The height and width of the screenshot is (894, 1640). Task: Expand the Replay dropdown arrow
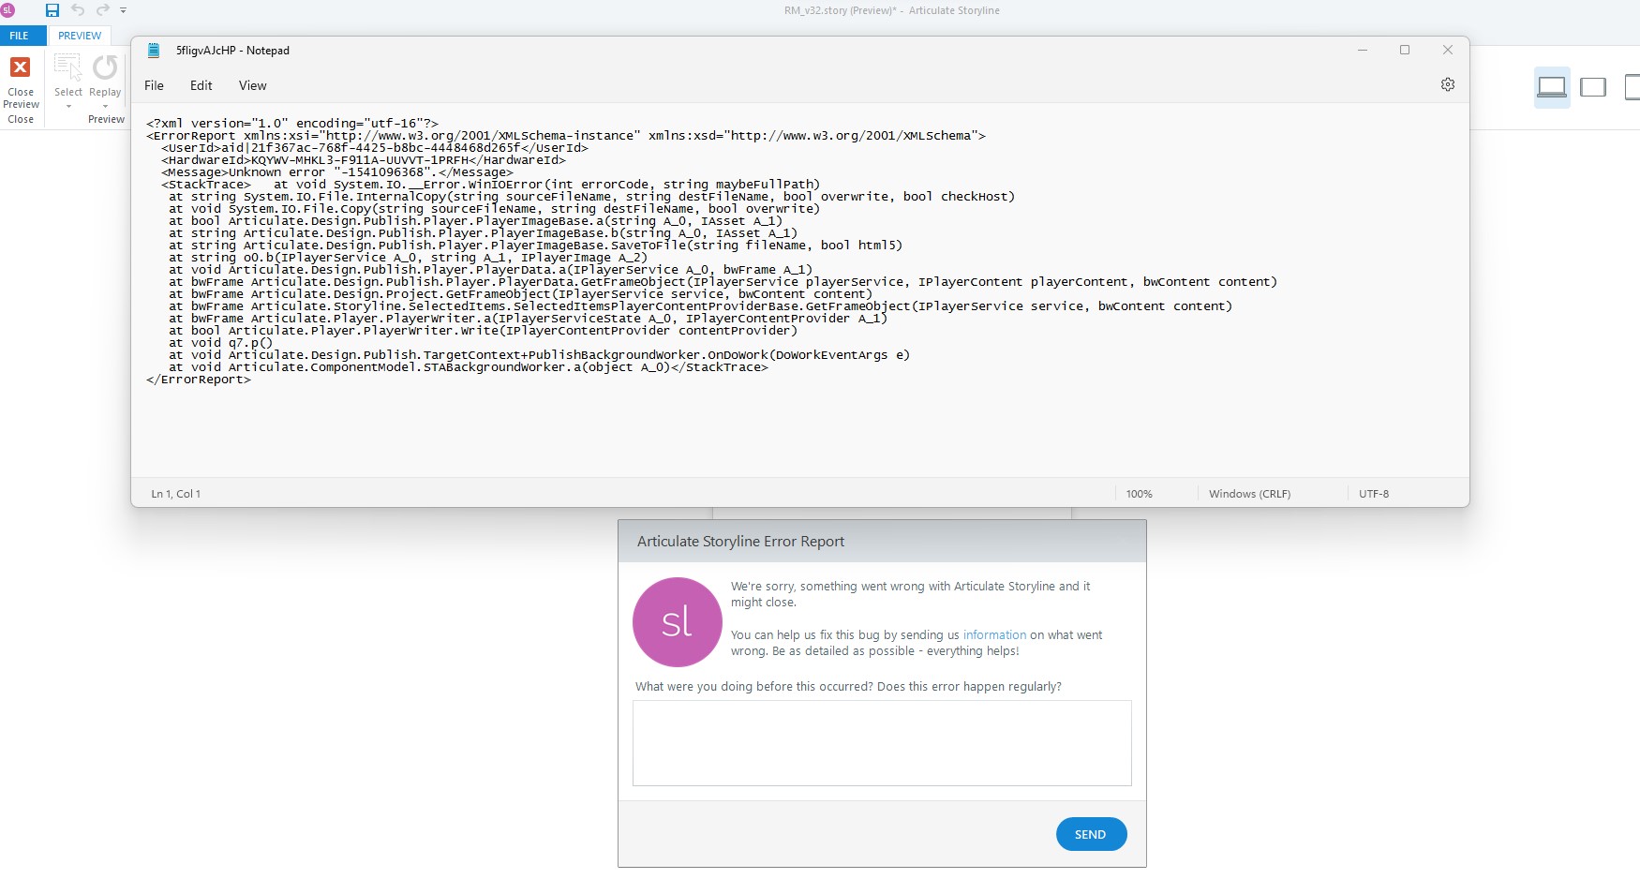pyautogui.click(x=105, y=106)
